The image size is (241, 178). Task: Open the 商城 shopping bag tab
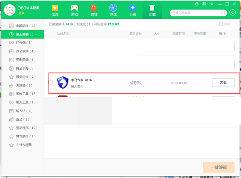pyautogui.click(x=94, y=10)
